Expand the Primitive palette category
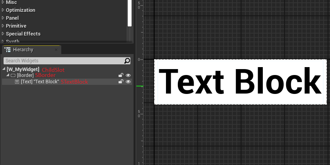330x165 pixels. [3, 26]
